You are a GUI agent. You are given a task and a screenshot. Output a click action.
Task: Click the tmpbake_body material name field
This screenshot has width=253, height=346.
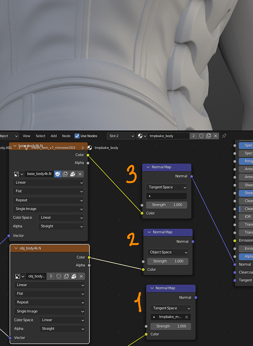coord(169,136)
